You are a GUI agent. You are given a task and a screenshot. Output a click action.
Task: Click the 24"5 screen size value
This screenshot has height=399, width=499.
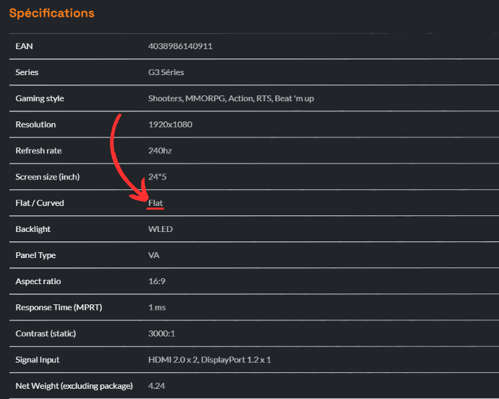click(x=157, y=177)
